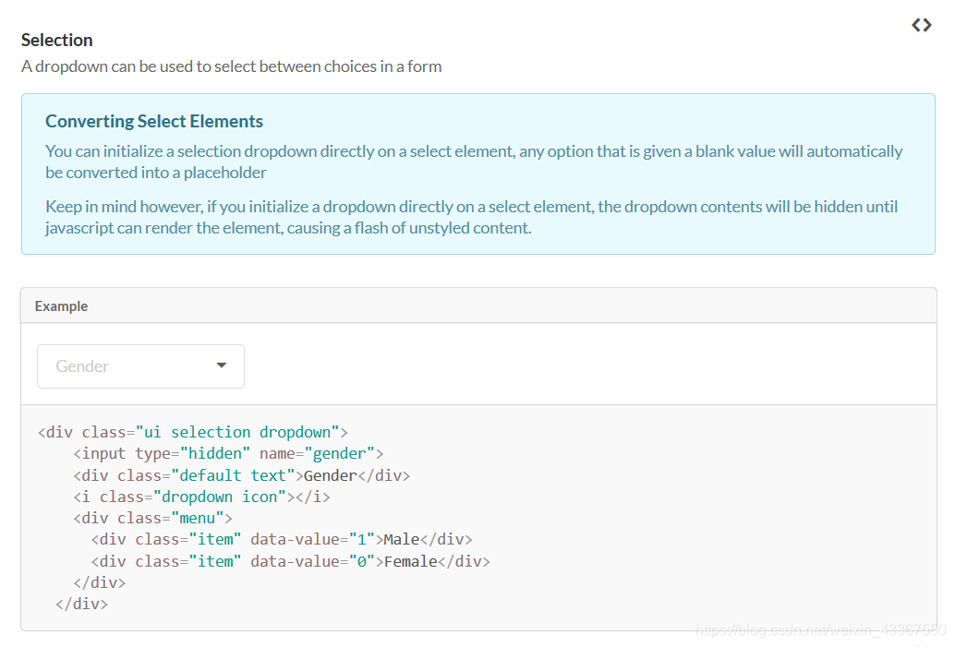Click the "Example" panel label
Image resolution: width=955 pixels, height=647 pixels.
pyautogui.click(x=61, y=306)
